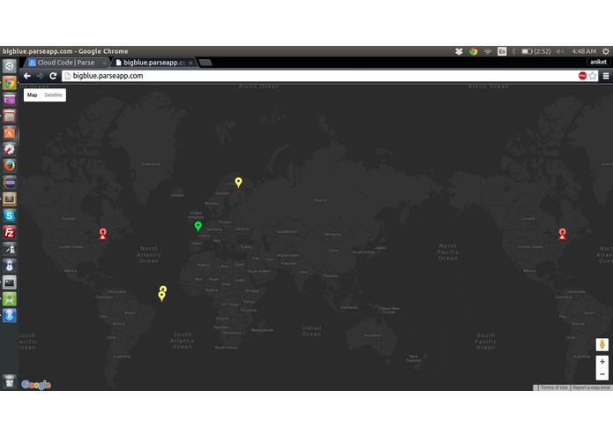Click the Google Chrome dock icon
This screenshot has height=436, width=613.
10,82
